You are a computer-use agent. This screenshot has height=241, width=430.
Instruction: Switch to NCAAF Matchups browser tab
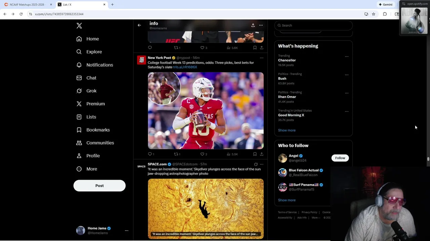(x=27, y=5)
